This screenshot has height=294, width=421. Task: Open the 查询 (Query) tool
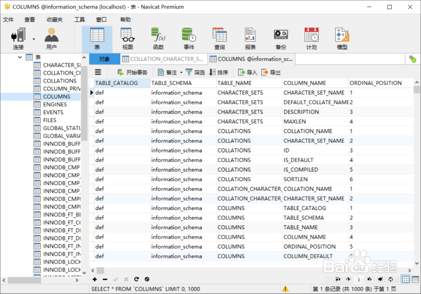coord(219,38)
